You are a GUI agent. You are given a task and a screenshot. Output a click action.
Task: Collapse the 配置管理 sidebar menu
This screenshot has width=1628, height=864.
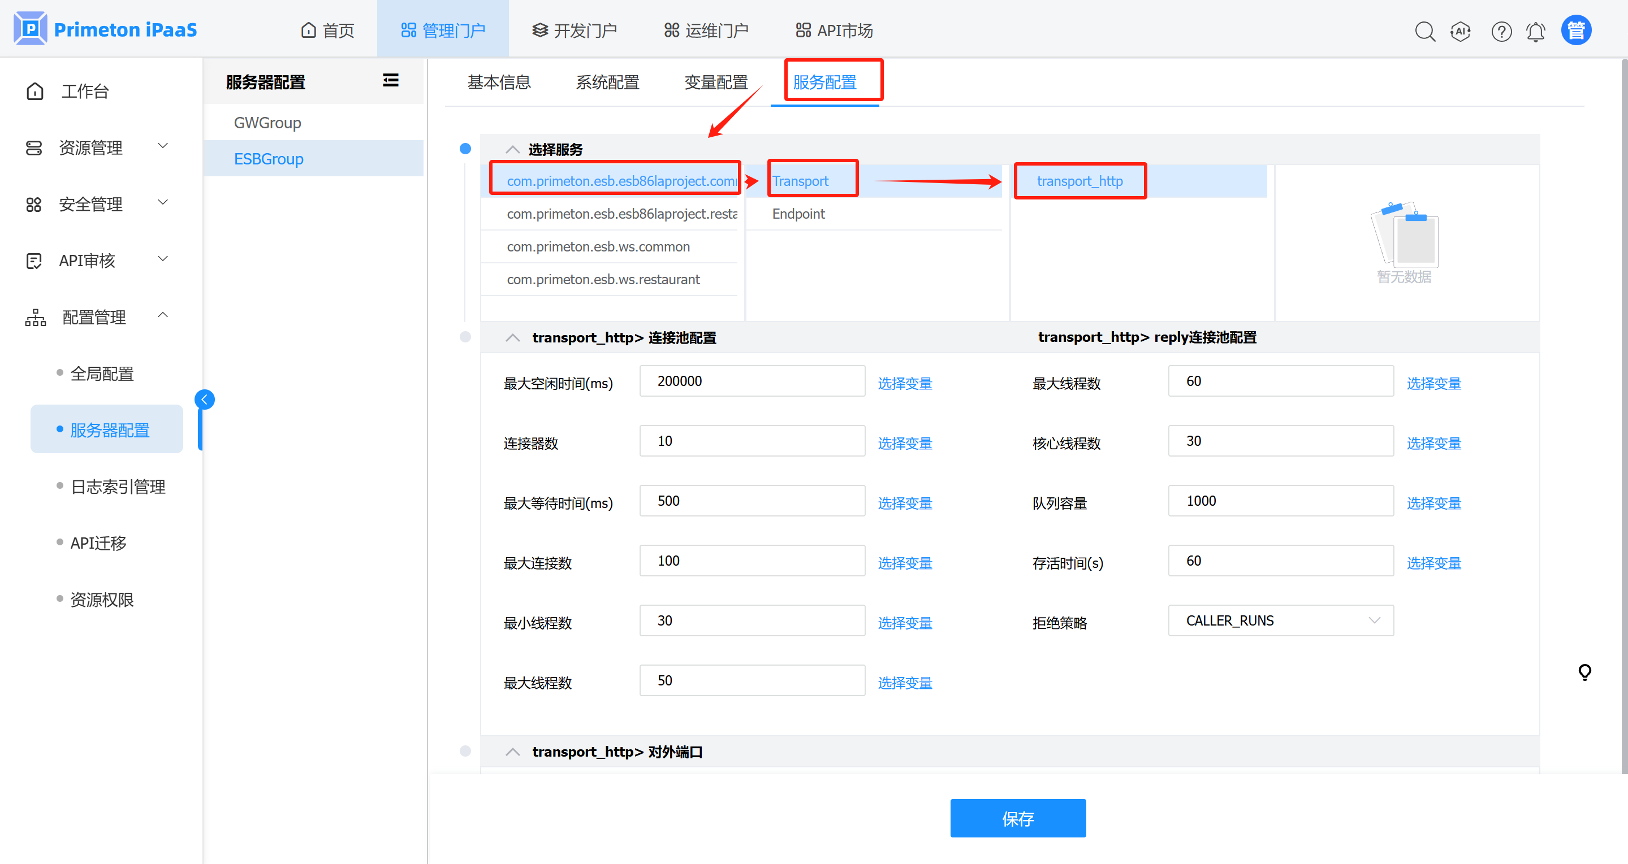tap(95, 317)
